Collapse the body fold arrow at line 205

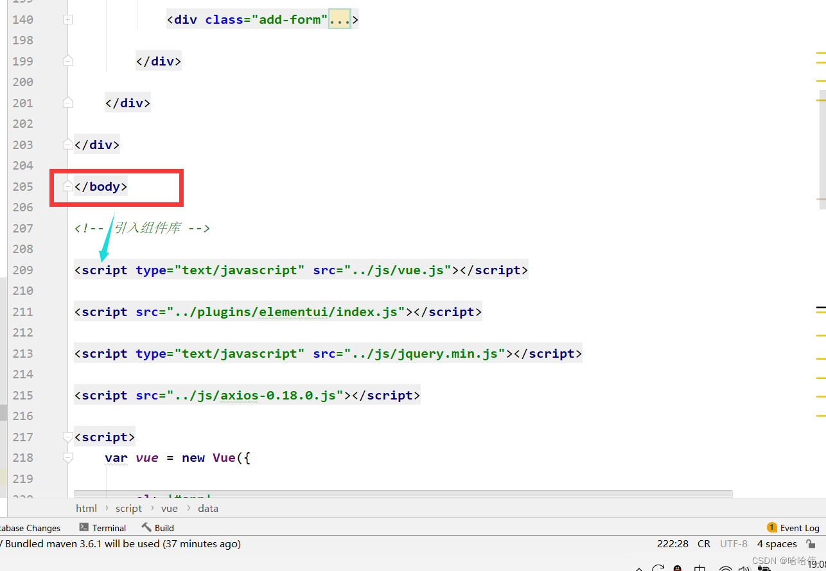coord(67,186)
